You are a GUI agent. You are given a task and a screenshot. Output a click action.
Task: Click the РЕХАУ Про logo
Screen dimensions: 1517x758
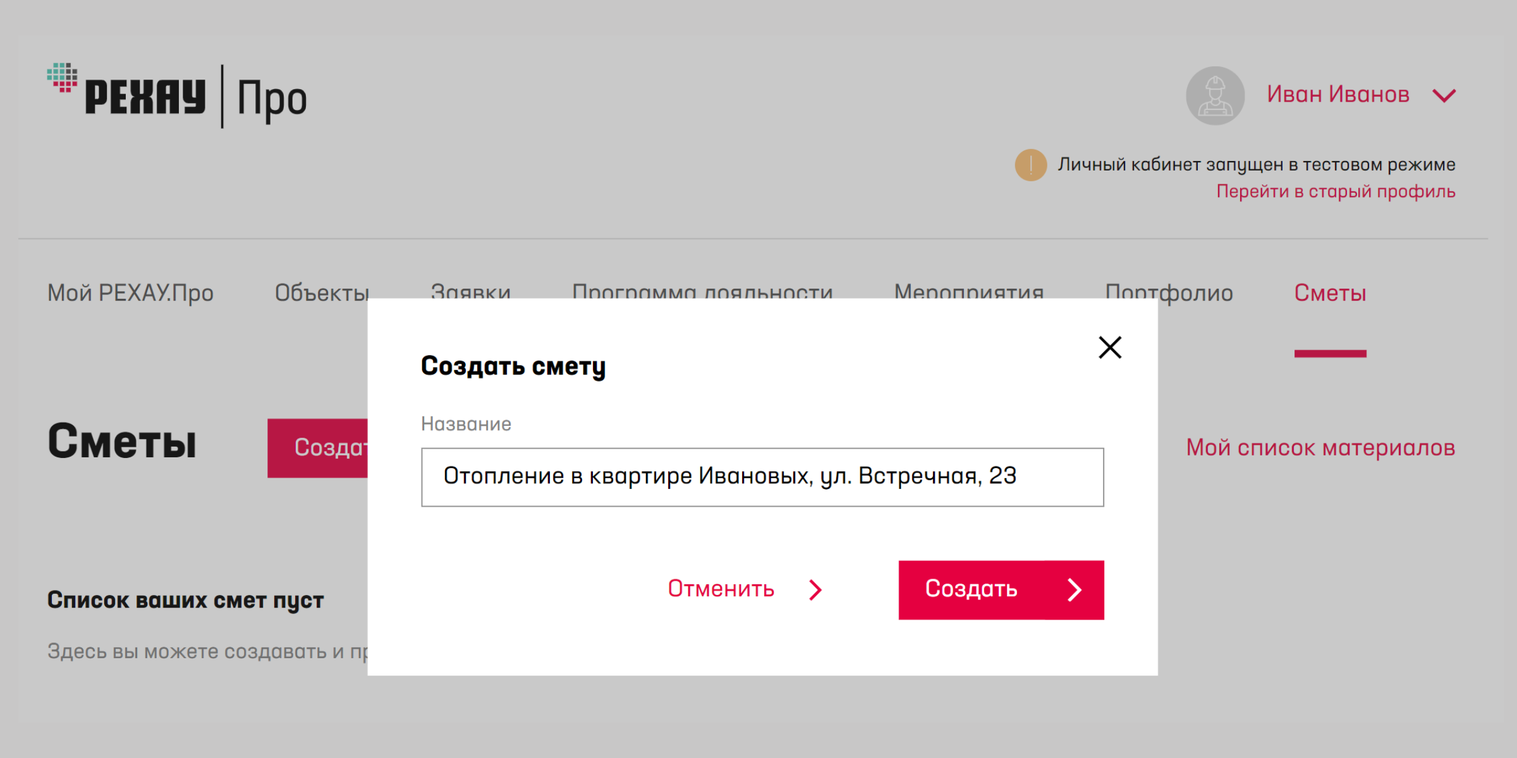point(177,96)
